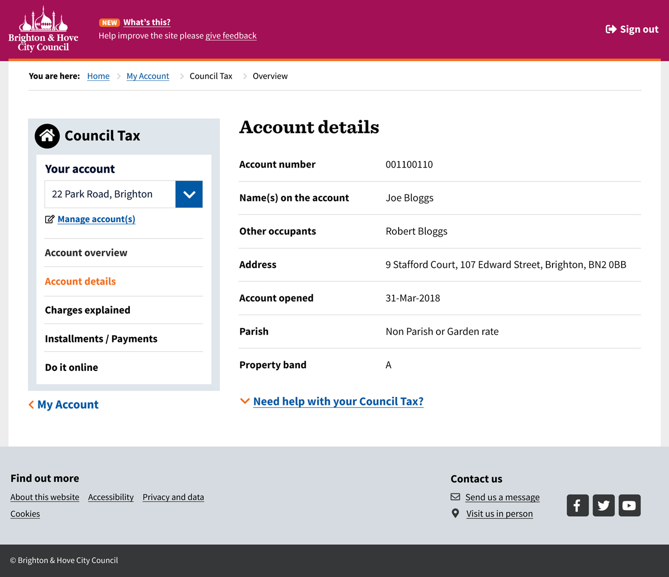Open Account overview in the sidebar
669x577 pixels.
click(x=86, y=253)
